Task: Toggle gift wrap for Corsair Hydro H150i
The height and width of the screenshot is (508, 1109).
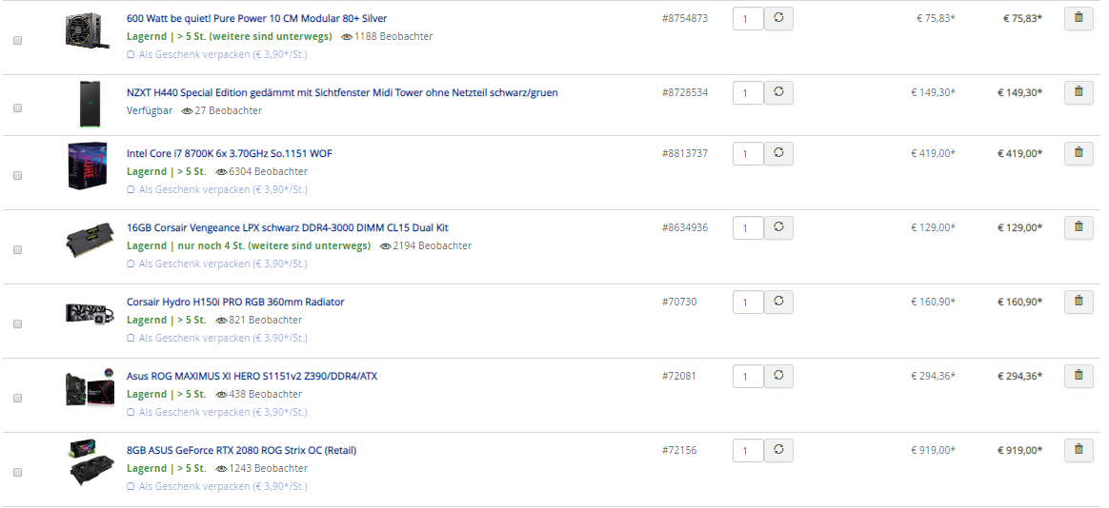Action: pyautogui.click(x=217, y=338)
